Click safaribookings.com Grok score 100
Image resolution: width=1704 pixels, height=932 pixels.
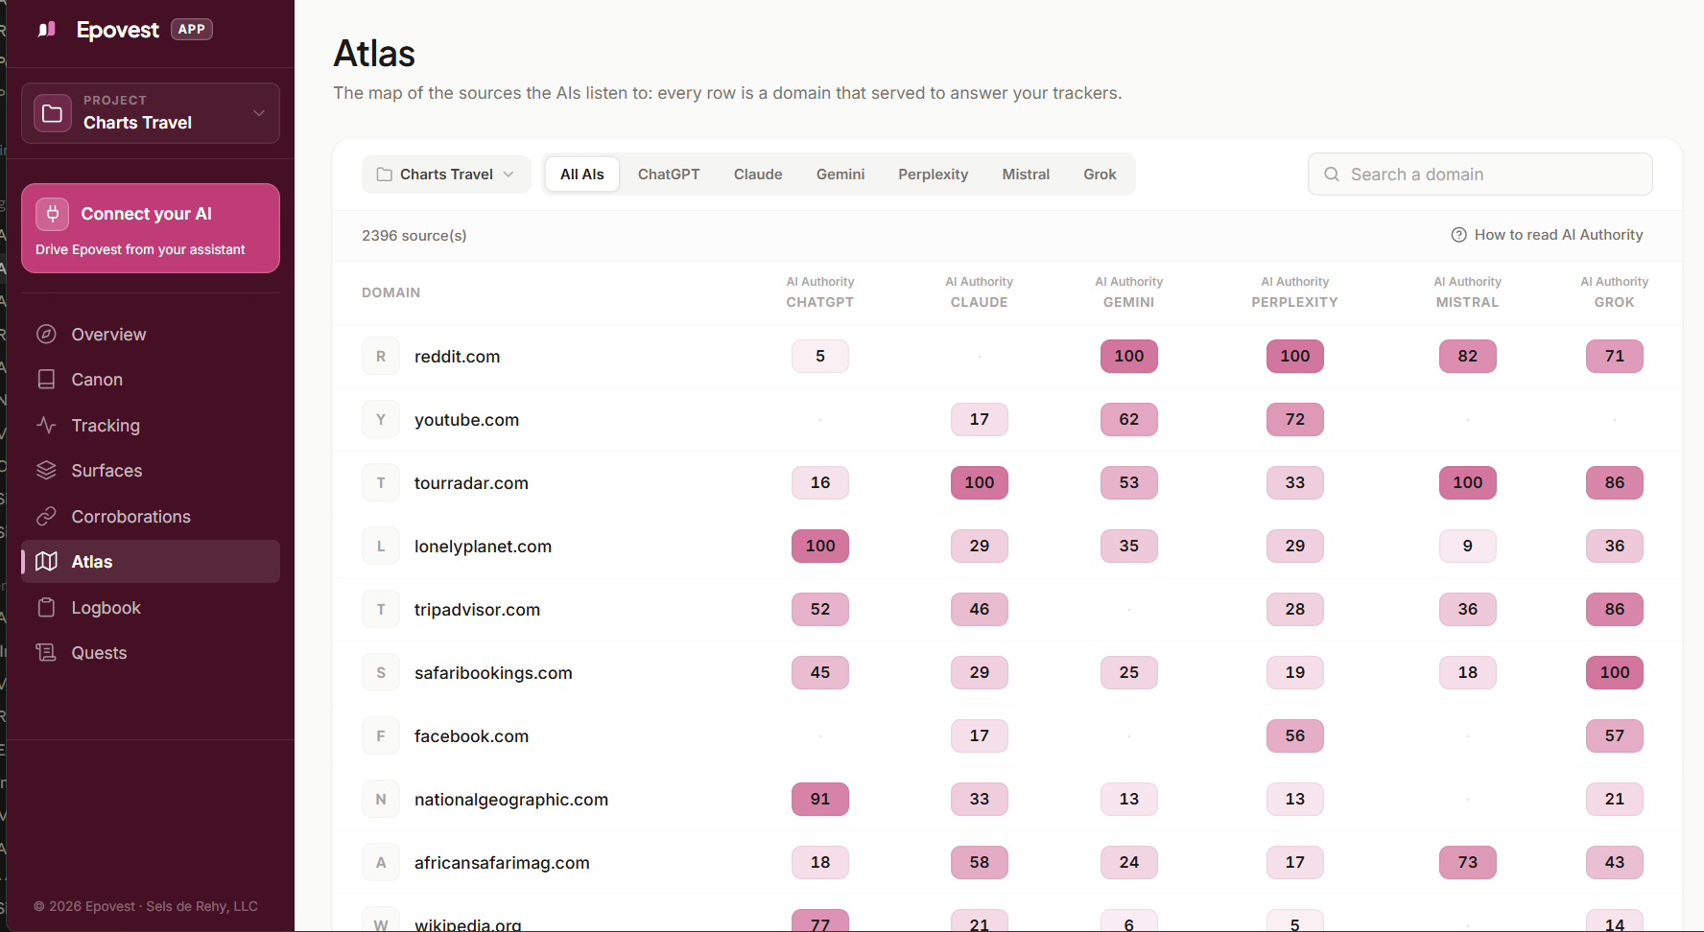(x=1615, y=673)
